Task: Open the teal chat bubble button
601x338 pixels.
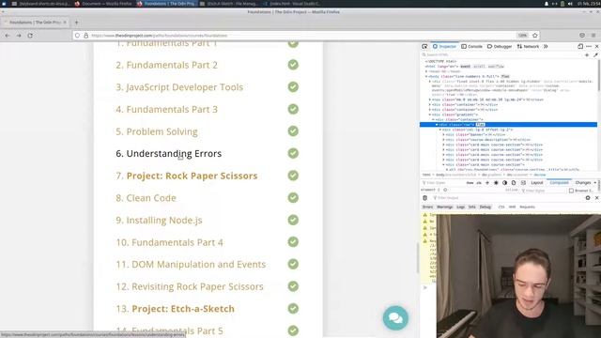Action: [x=395, y=317]
